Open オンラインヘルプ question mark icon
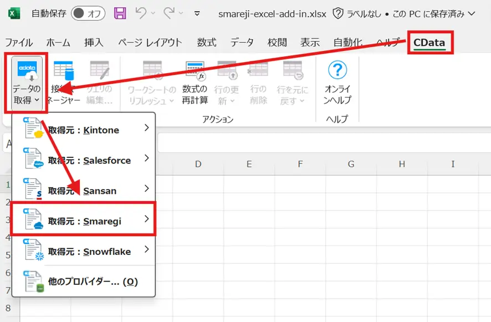 tap(337, 69)
